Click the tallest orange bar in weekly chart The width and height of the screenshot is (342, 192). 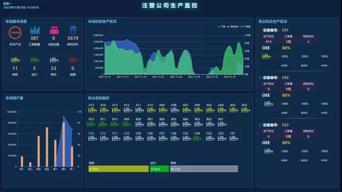tap(64, 144)
